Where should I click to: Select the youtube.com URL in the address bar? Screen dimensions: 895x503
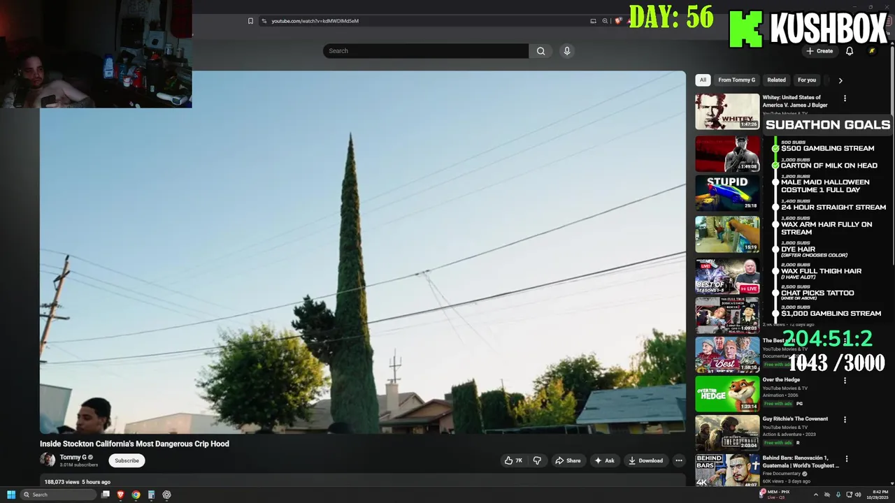click(x=315, y=21)
